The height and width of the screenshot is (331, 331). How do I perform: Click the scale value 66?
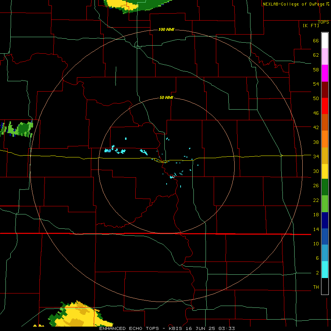tap(316, 40)
